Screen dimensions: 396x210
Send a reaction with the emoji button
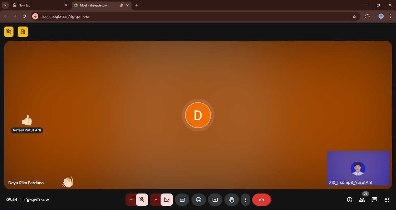click(x=199, y=200)
